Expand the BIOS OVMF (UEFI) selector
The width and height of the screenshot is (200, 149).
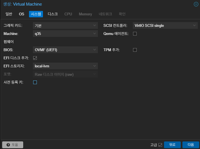pos(65,50)
